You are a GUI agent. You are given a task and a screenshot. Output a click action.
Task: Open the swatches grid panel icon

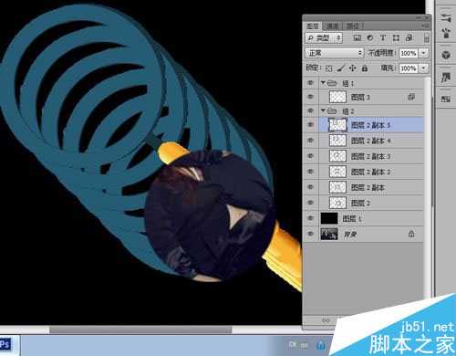point(446,99)
